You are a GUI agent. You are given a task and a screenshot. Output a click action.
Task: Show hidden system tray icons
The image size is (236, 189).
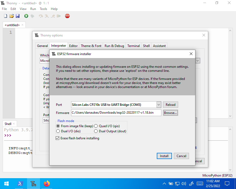tap(164, 184)
